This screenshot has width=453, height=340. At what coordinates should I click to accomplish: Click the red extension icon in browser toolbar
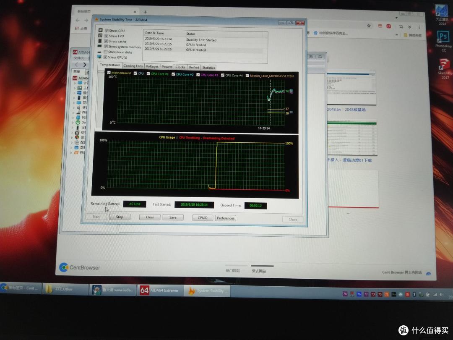click(389, 26)
